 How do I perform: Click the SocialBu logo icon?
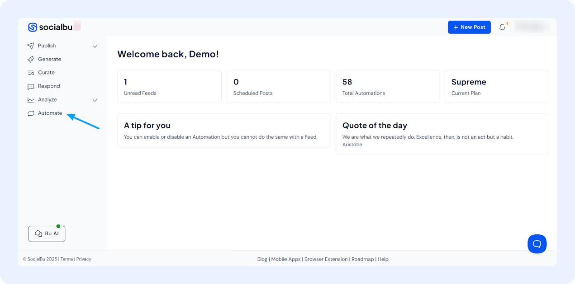click(33, 27)
